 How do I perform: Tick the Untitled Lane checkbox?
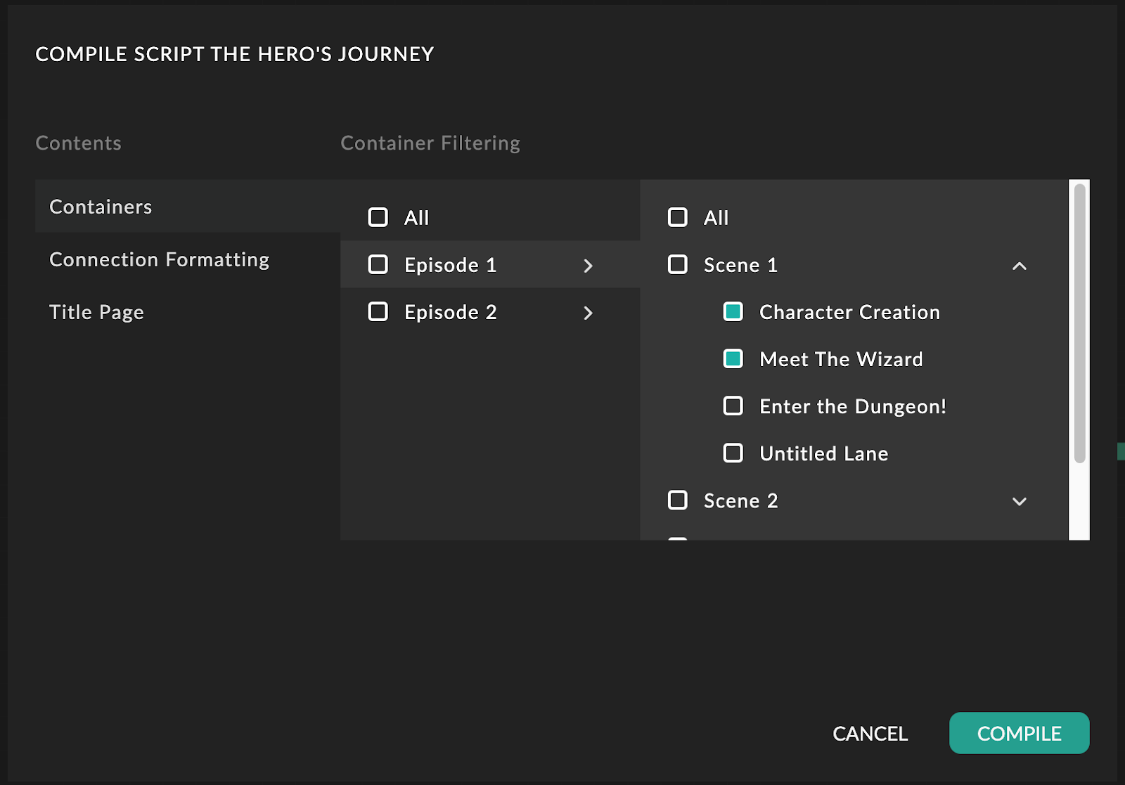click(733, 453)
